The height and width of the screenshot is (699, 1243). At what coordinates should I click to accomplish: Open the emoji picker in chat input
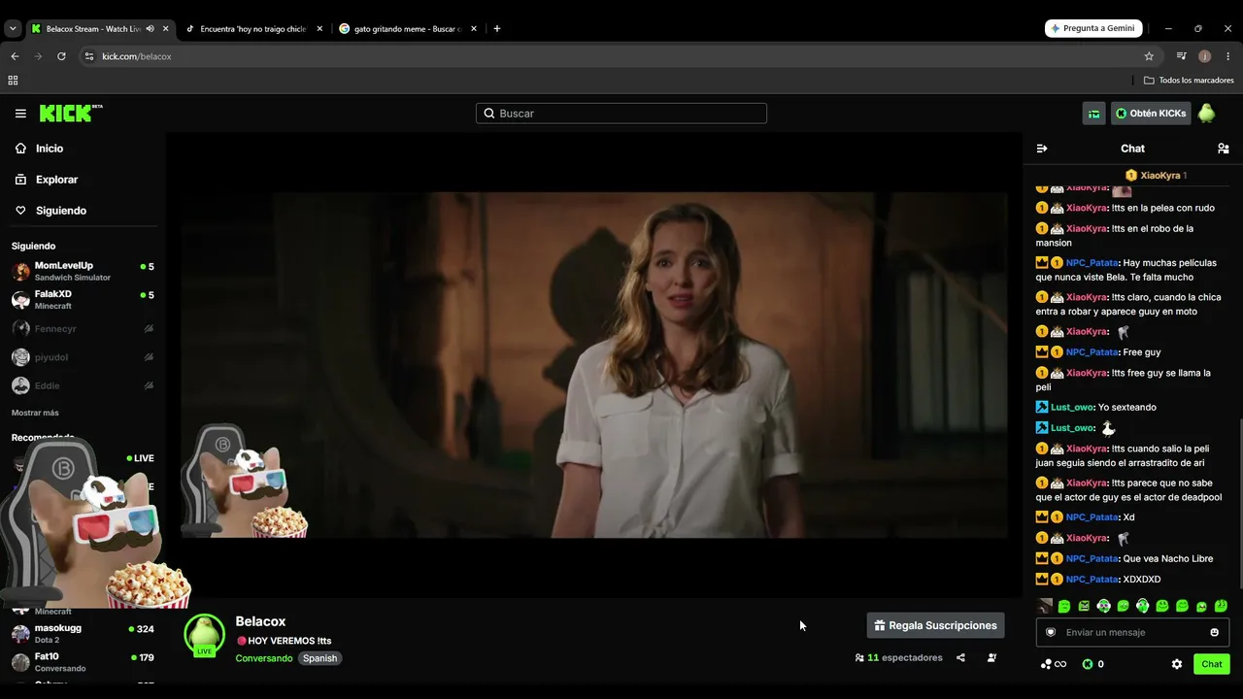coord(1214,632)
